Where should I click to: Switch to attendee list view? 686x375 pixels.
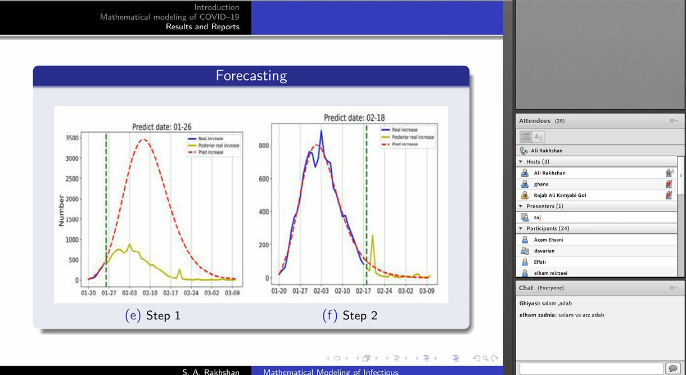[x=525, y=137]
